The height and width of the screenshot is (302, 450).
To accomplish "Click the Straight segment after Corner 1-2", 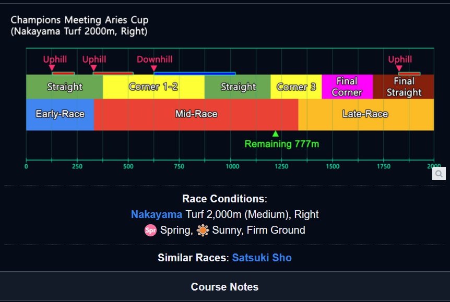I will [x=238, y=87].
